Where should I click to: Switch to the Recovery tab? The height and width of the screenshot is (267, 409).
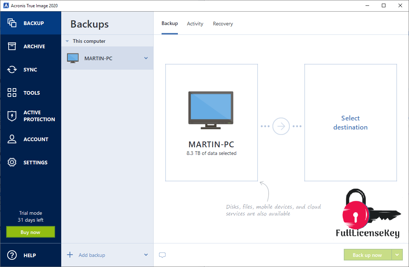223,24
